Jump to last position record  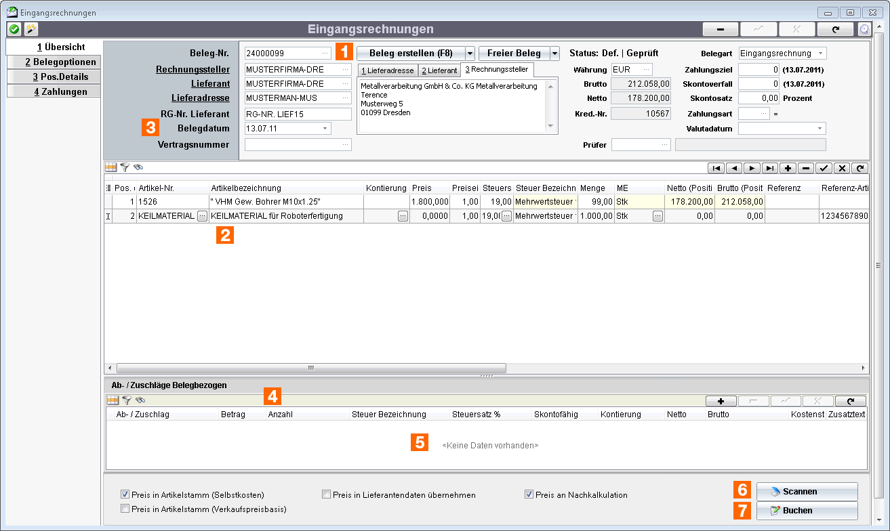[x=770, y=167]
